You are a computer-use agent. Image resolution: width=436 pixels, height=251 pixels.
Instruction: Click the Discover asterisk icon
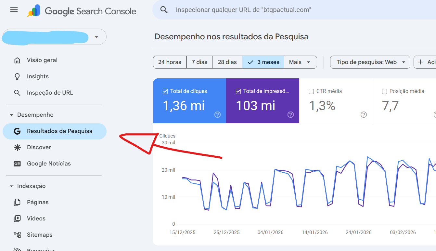17,147
